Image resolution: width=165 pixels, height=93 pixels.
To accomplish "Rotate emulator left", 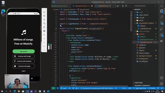I will [x=44, y=24].
